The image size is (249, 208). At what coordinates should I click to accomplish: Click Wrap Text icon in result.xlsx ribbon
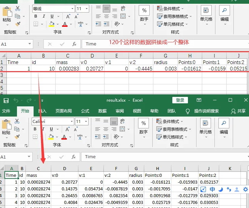pyautogui.click(x=122, y=121)
